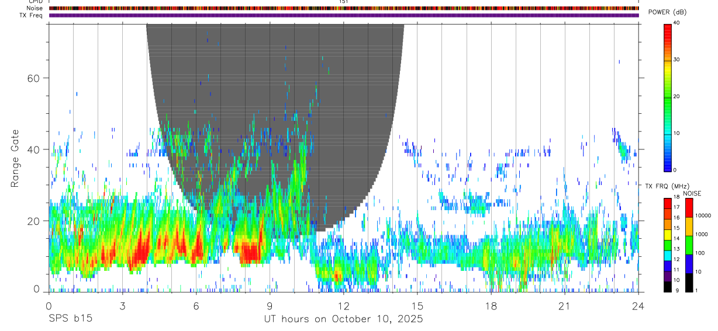Click the 'Range Gate' y-axis title
The height and width of the screenshot is (331, 718).
coord(15,158)
